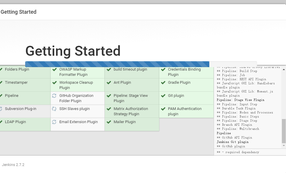The height and width of the screenshot is (173, 286).
Task: Select the Ant Plugin label
Action: click(x=122, y=83)
